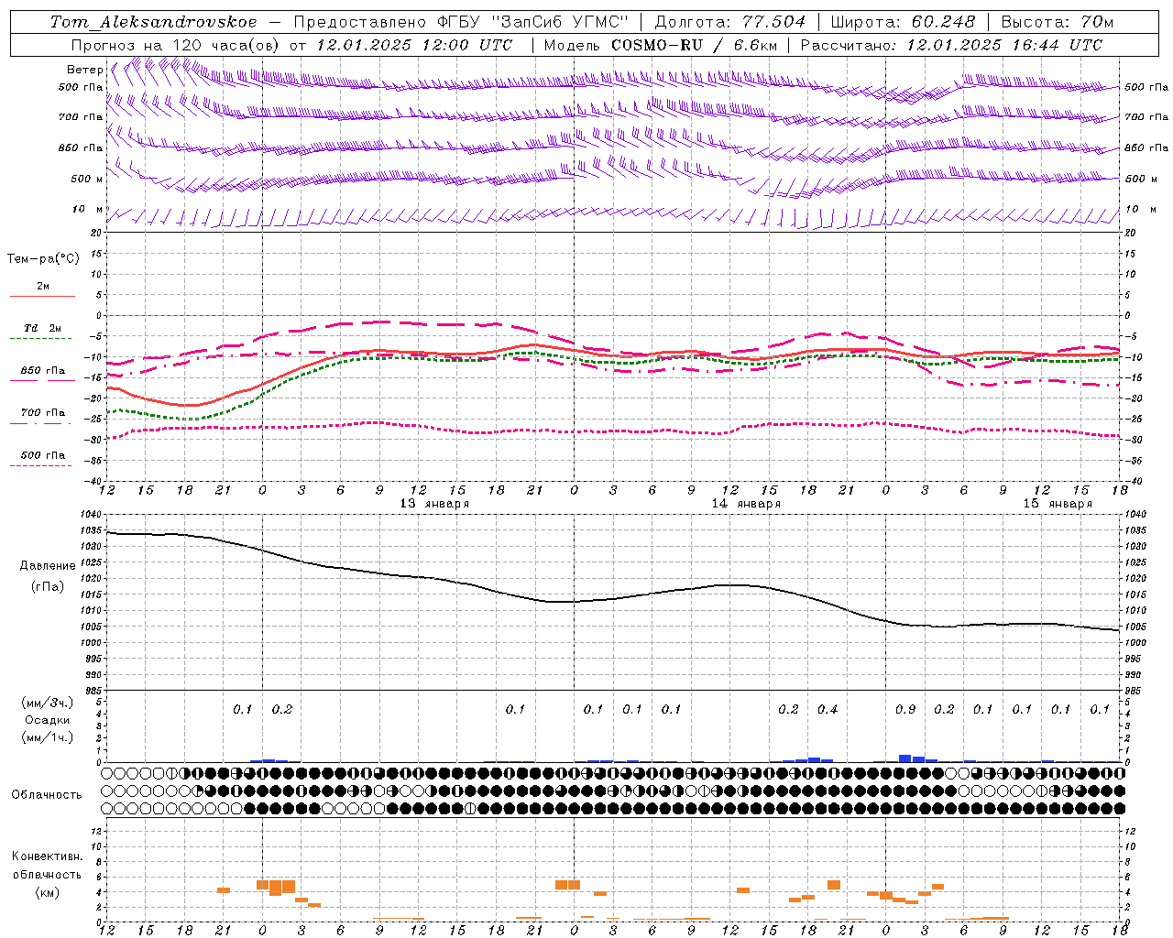Select the Высота: 70м header field
This screenshot has width=1173, height=938.
1058,22
